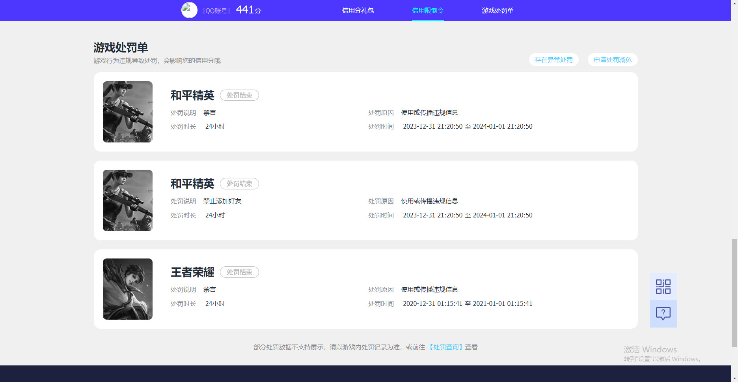
Task: Open the QR code icon panel
Action: [663, 287]
